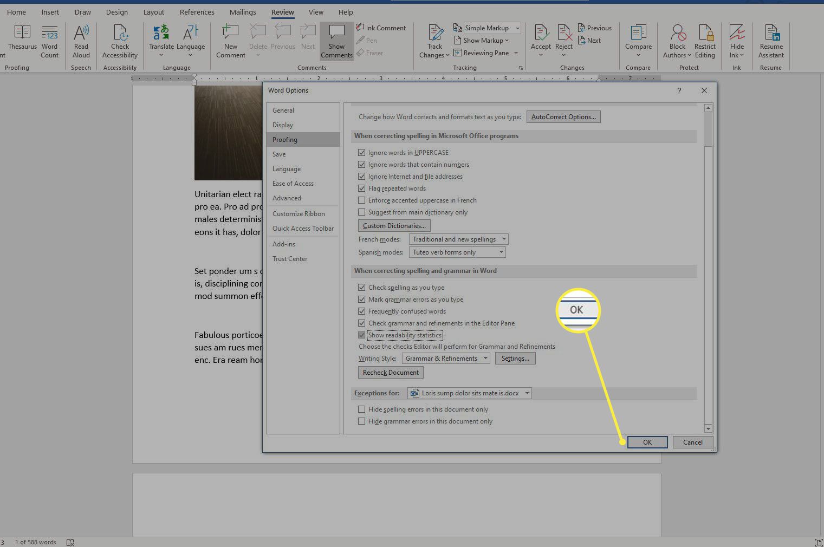The width and height of the screenshot is (824, 547).
Task: Turn on Track Changes
Action: tap(434, 41)
